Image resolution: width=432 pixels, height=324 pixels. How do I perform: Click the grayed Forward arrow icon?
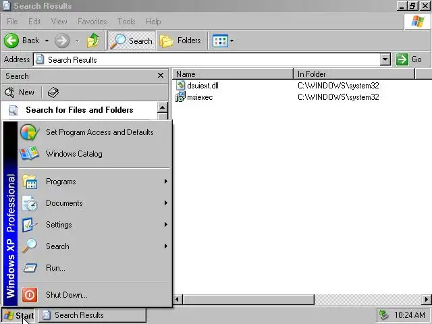tap(62, 40)
